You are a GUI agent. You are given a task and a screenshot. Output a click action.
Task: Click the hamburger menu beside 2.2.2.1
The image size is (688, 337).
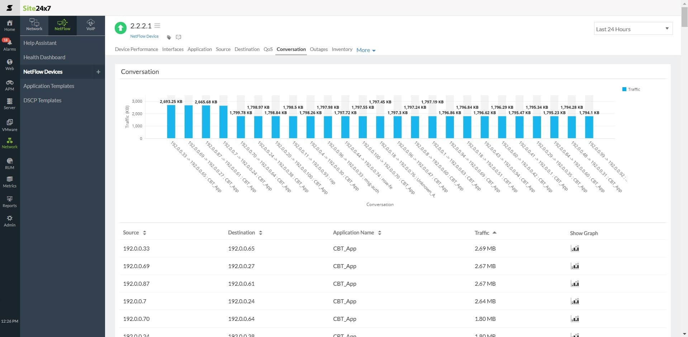(x=157, y=25)
